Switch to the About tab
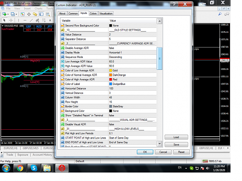242x181 pixels. (x=62, y=14)
